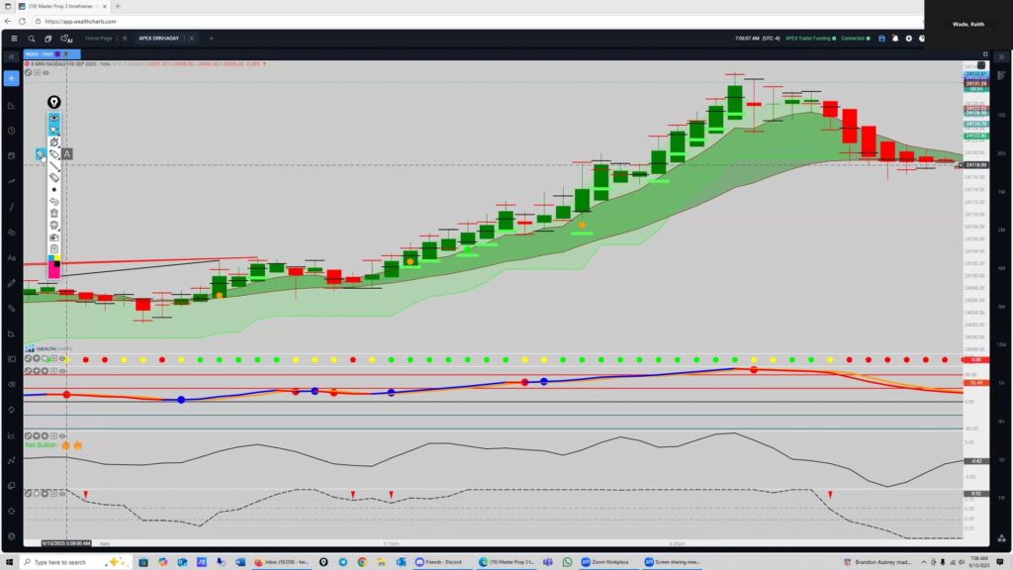This screenshot has width=1013, height=570.
Task: Click the blue save layout icon
Action: coord(880,39)
